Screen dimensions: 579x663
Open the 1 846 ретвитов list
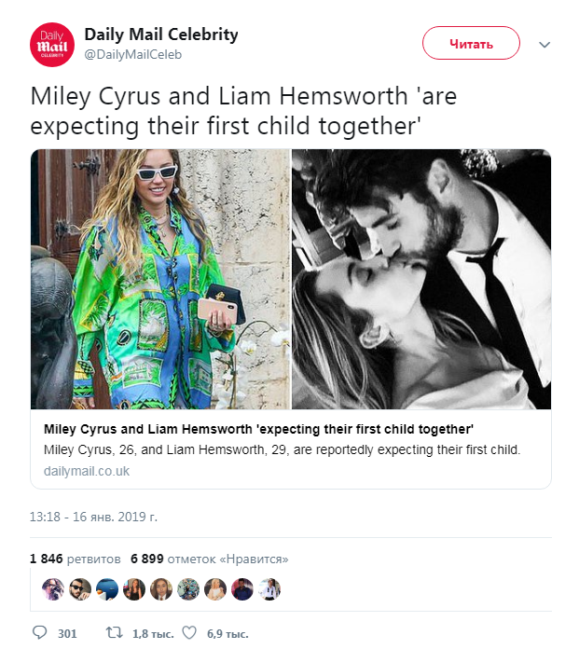[x=76, y=559]
